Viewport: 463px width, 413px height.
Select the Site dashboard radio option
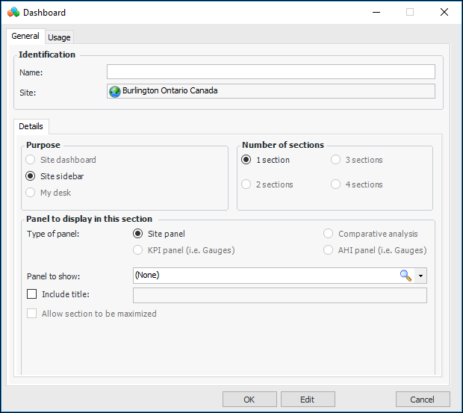click(x=31, y=160)
